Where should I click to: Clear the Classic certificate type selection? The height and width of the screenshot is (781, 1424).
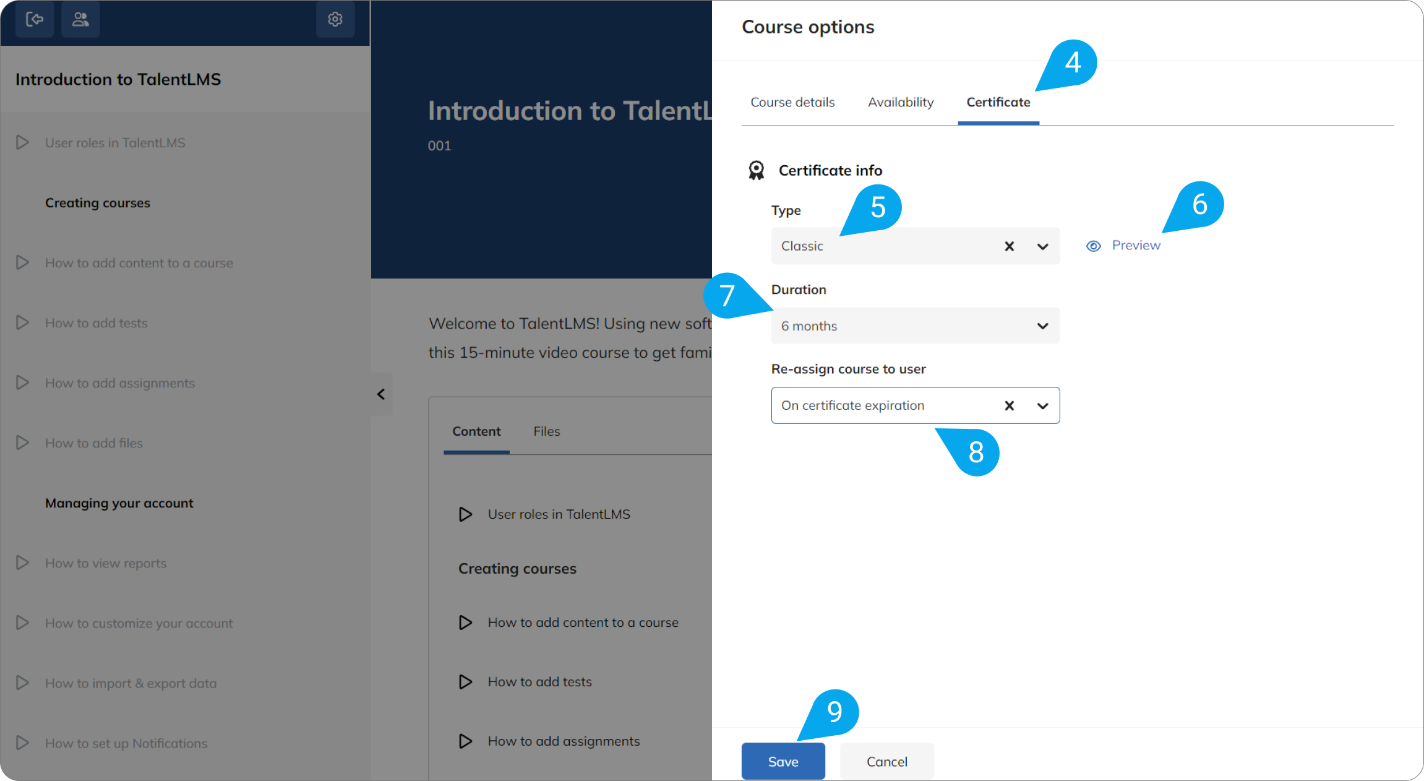point(1009,246)
